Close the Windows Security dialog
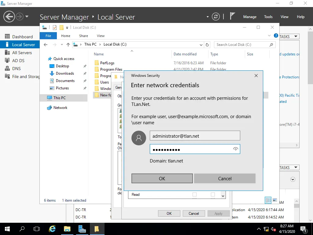This screenshot has height=235, width=313. point(256,76)
